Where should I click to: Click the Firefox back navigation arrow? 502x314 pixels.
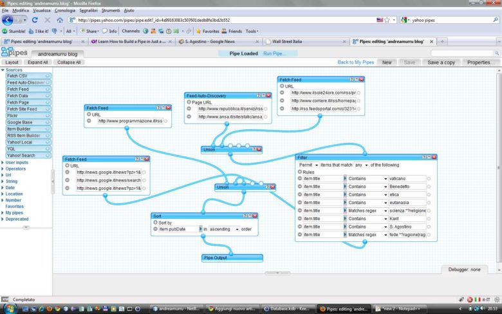point(8,20)
